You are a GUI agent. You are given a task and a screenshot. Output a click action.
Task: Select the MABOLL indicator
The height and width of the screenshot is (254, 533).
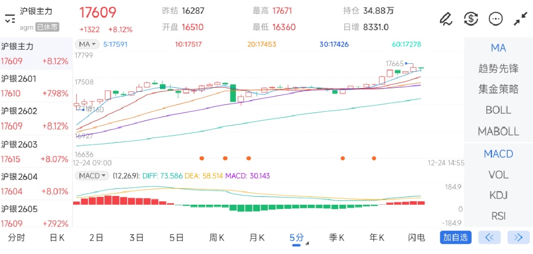tap(498, 131)
